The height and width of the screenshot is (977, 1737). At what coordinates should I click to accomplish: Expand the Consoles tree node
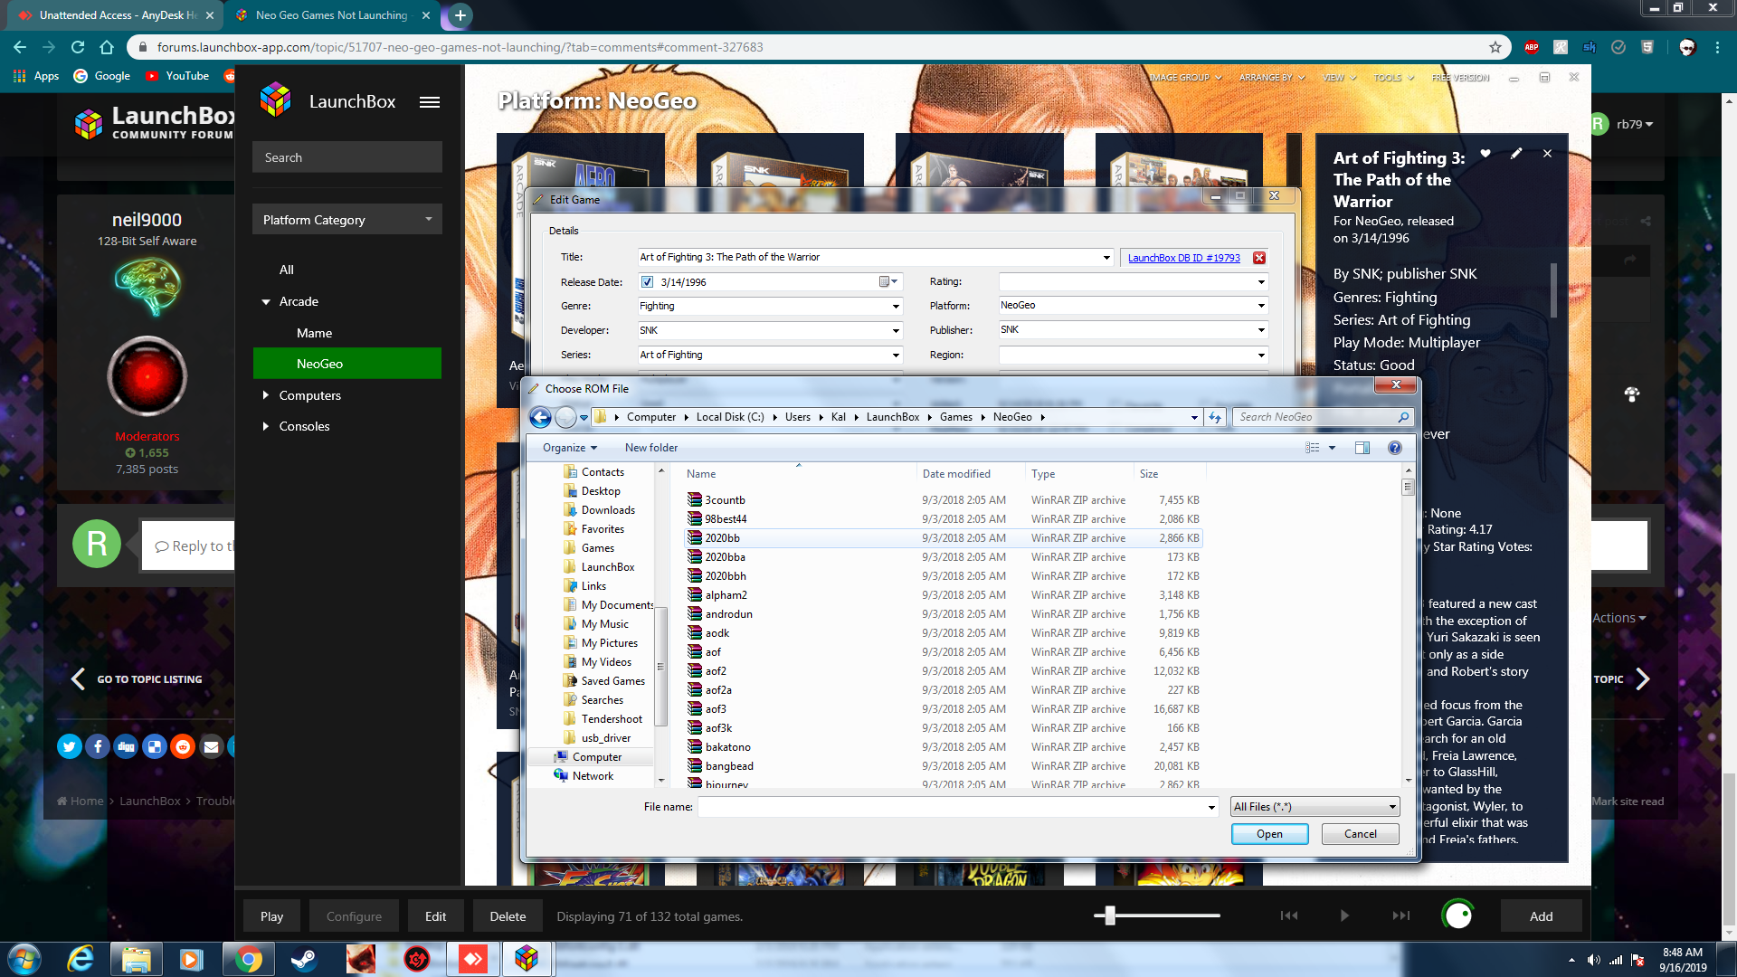[x=266, y=426]
